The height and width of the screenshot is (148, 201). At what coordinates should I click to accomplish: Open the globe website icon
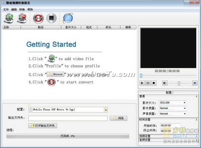tap(68, 18)
